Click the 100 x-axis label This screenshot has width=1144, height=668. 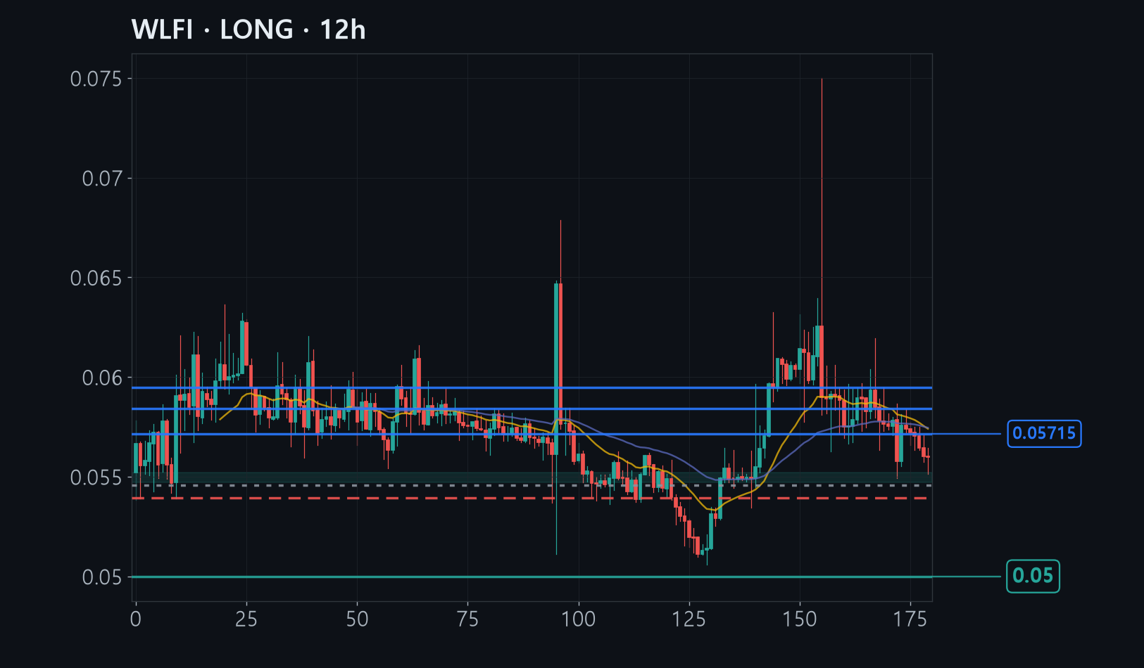coord(578,619)
